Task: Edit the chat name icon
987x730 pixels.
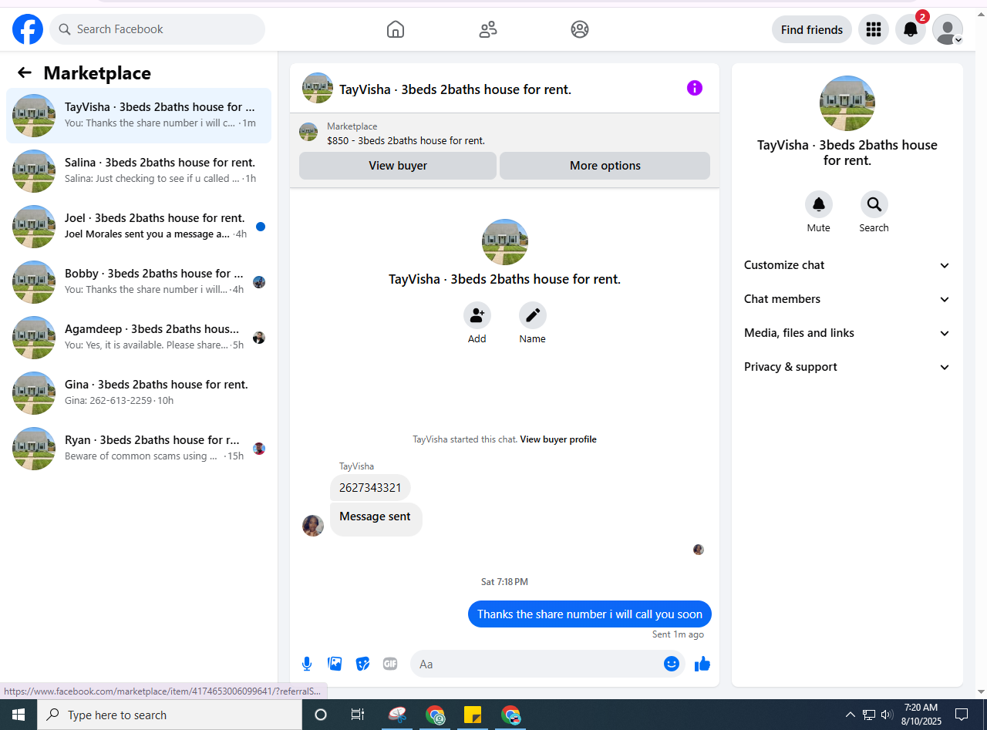Action: [x=532, y=315]
